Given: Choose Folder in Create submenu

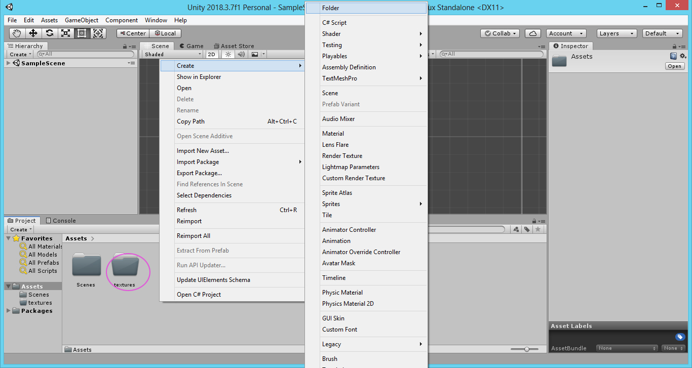Looking at the screenshot, I should 366,8.
